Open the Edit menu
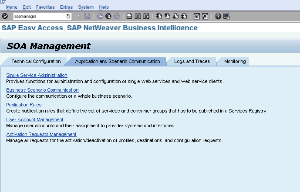Image resolution: width=300 pixels, height=192 pixels. 27,7
